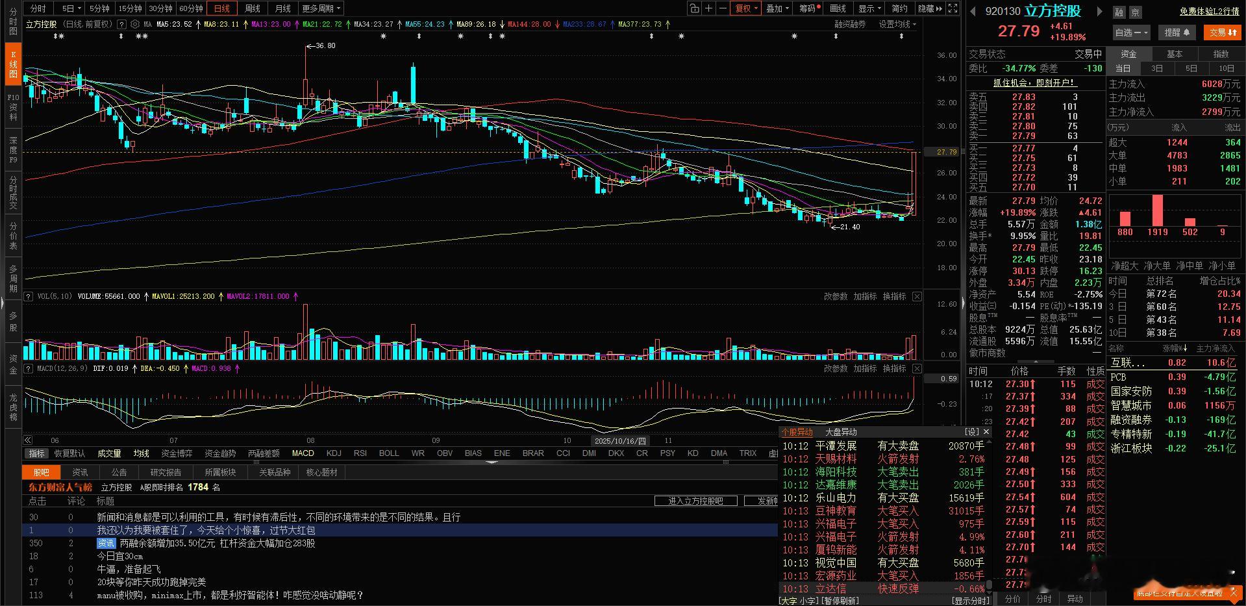
Task: Open 分时图 in left sidebar
Action: tap(13, 21)
